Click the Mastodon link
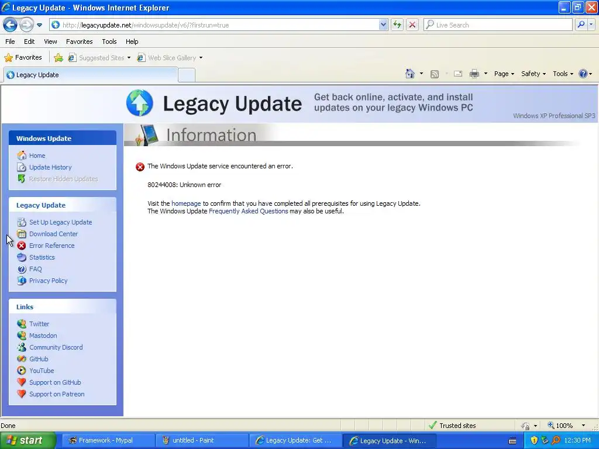 coord(43,336)
